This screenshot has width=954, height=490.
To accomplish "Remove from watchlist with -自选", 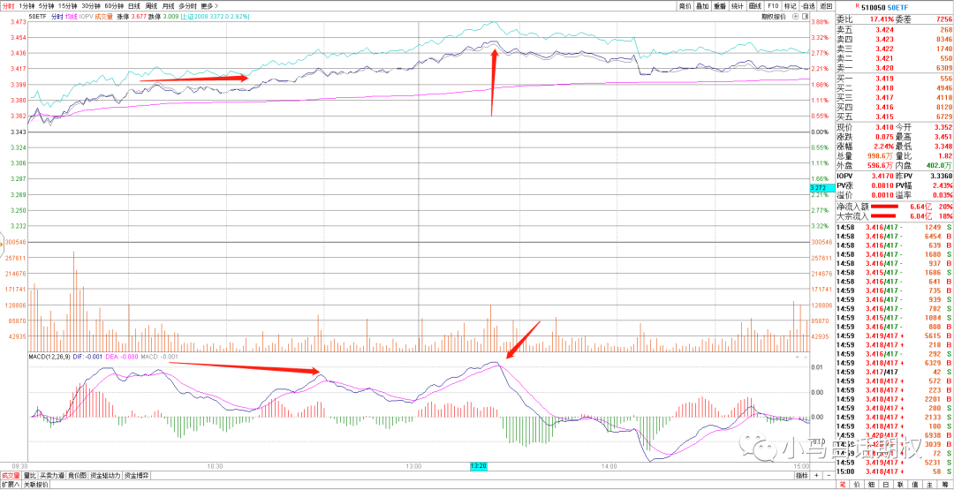I will coord(808,5).
